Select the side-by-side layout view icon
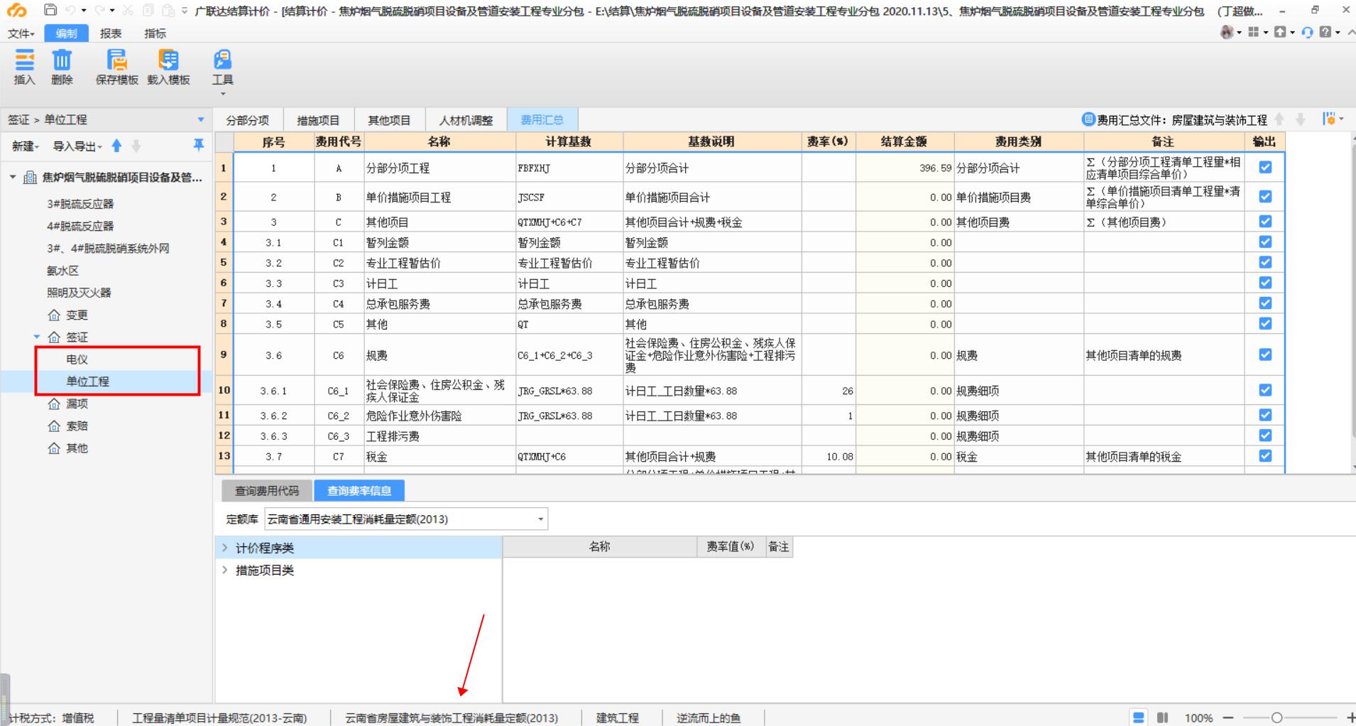 pos(1163,717)
